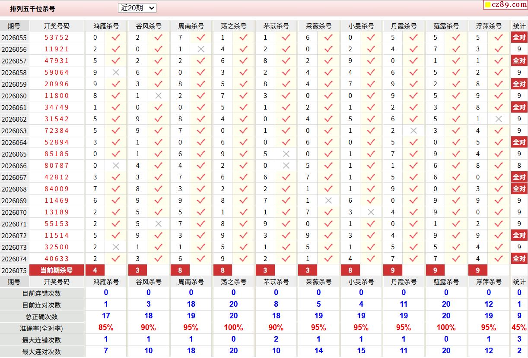Click the gray X for 采薇杀号 in row 2026069
528x358 pixels.
(x=328, y=201)
